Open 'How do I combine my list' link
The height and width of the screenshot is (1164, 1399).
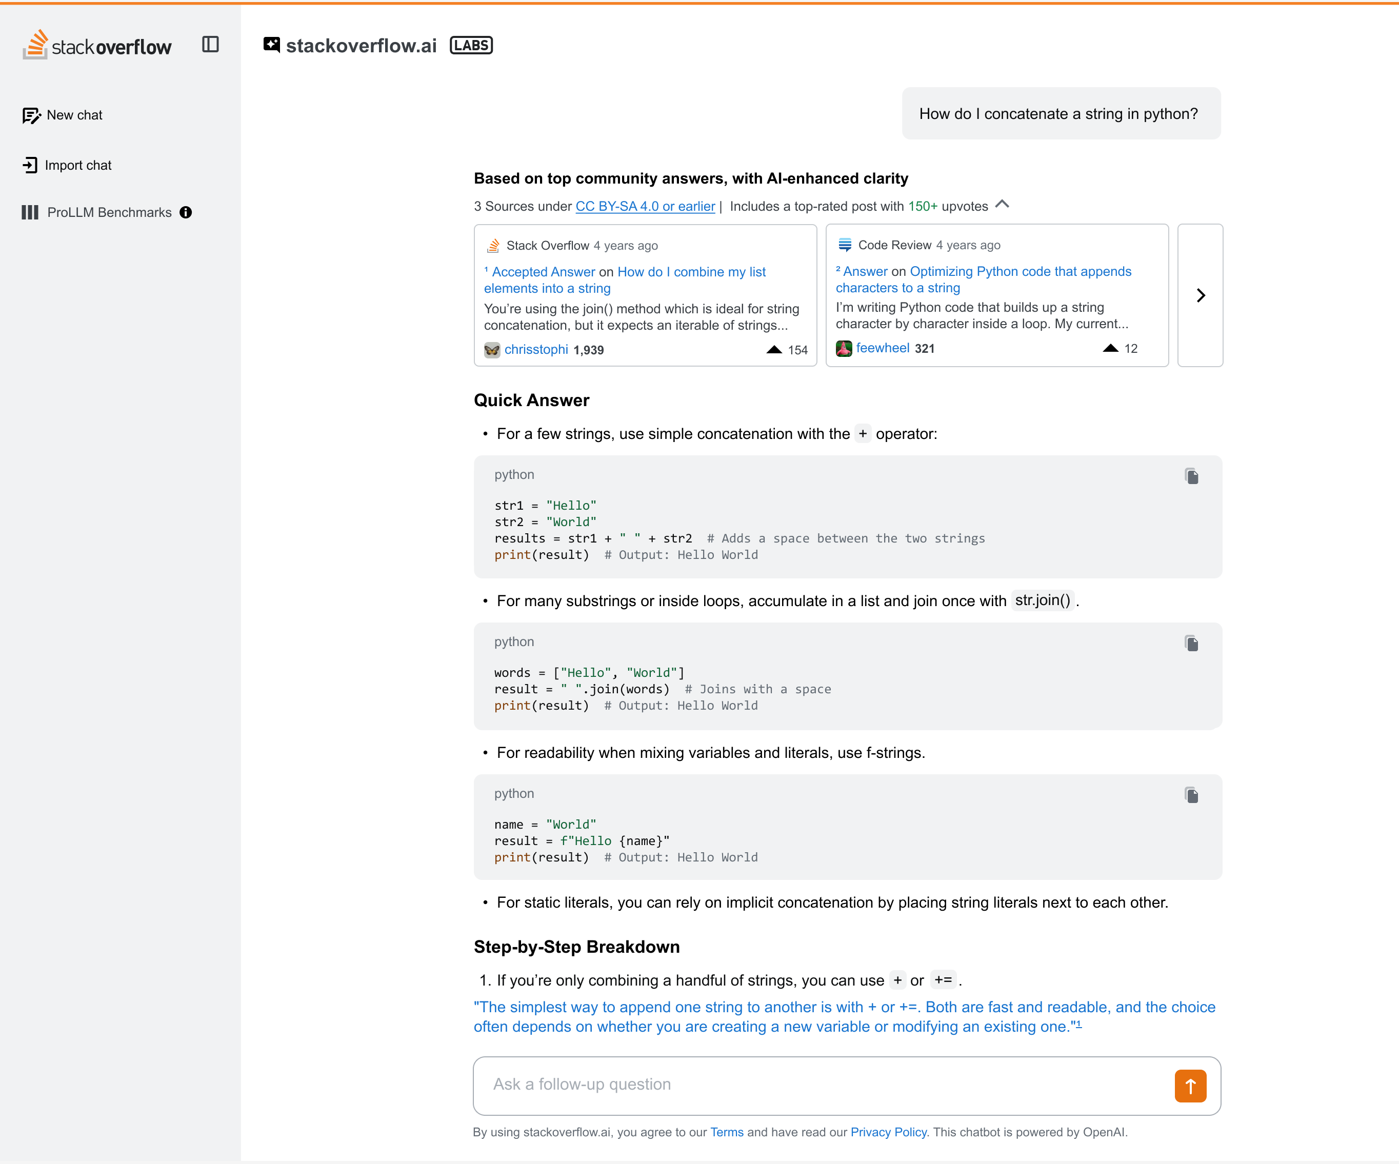691,272
